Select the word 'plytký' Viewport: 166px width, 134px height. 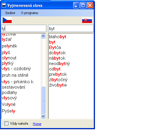pyautogui.click(x=8, y=63)
